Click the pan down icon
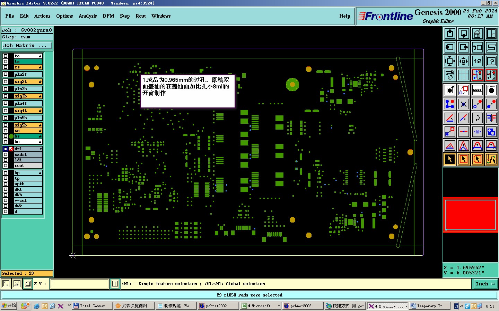The image size is (499, 311). point(464,34)
